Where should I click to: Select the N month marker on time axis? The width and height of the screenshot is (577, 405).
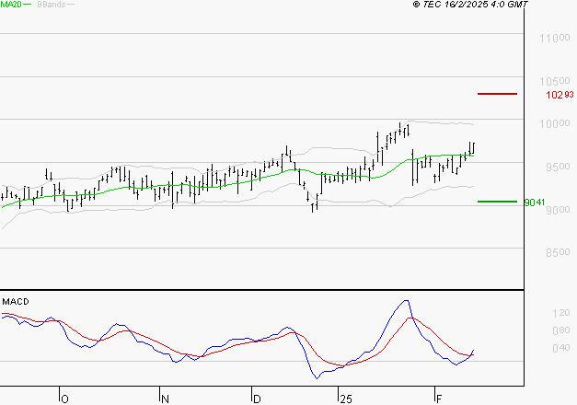165,399
